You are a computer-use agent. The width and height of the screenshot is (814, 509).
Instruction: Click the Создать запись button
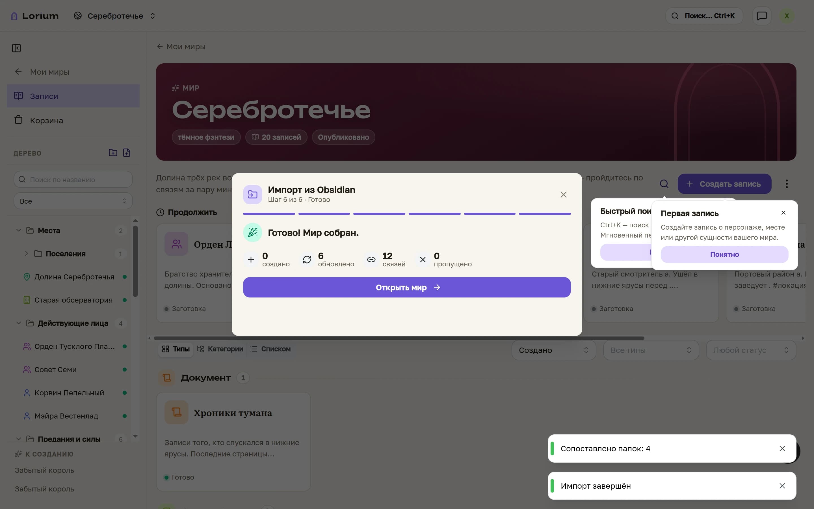pyautogui.click(x=724, y=184)
